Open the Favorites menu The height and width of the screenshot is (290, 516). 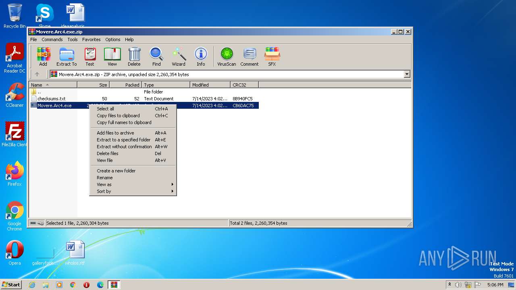click(x=92, y=39)
